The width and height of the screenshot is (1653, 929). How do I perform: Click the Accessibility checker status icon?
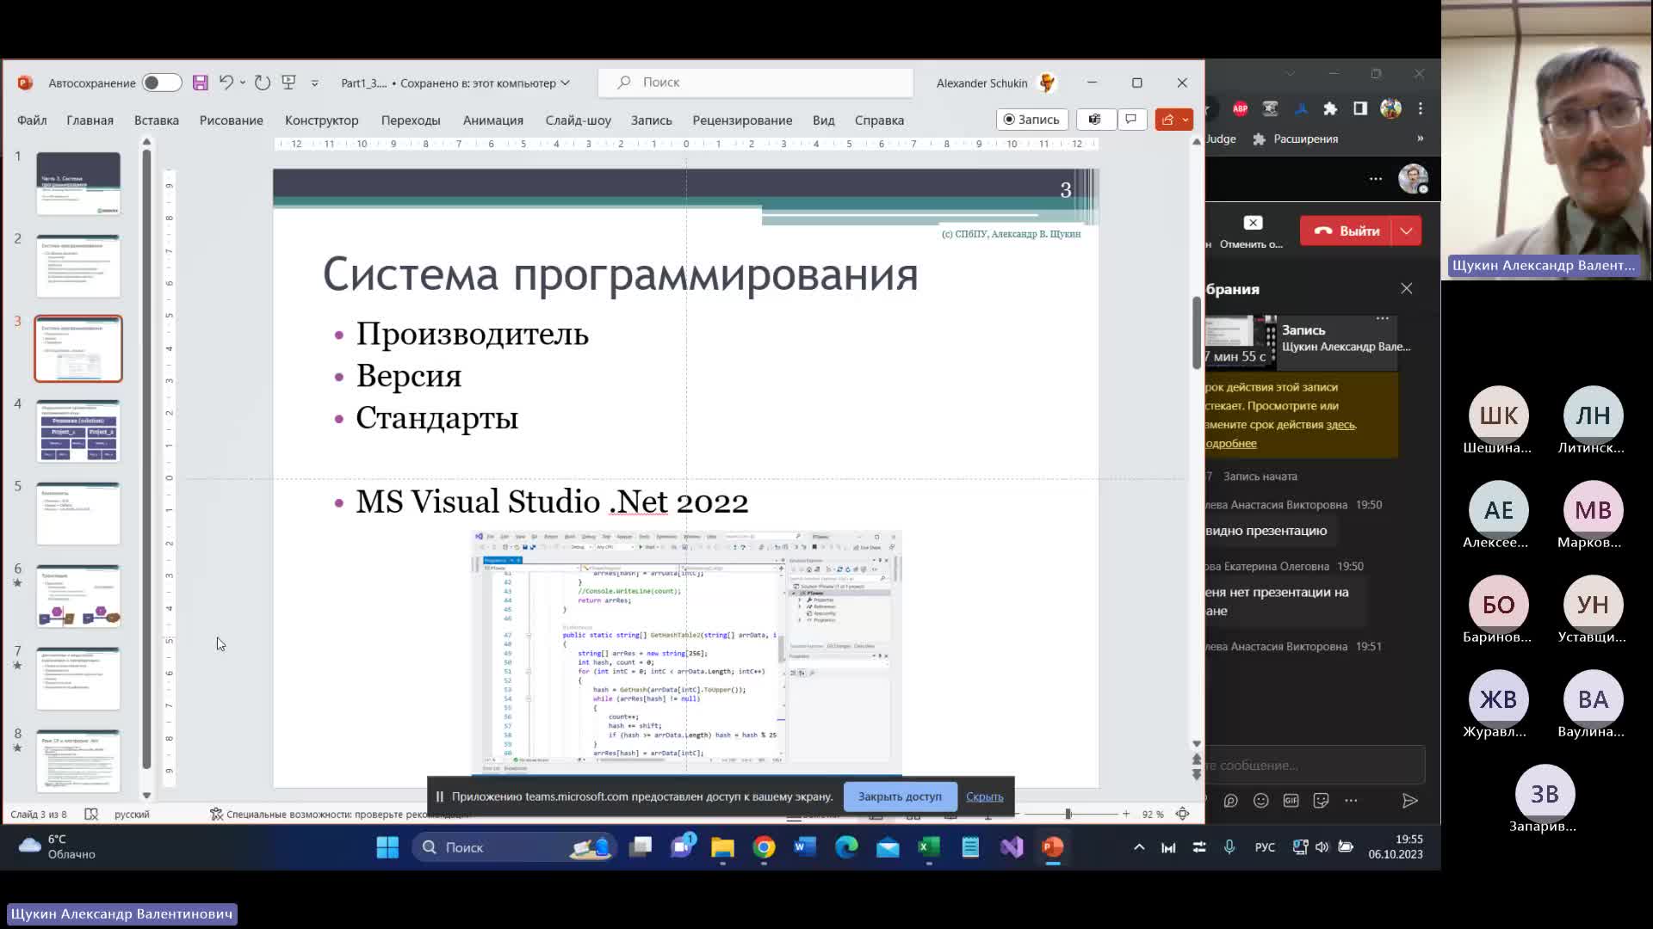coord(216,814)
